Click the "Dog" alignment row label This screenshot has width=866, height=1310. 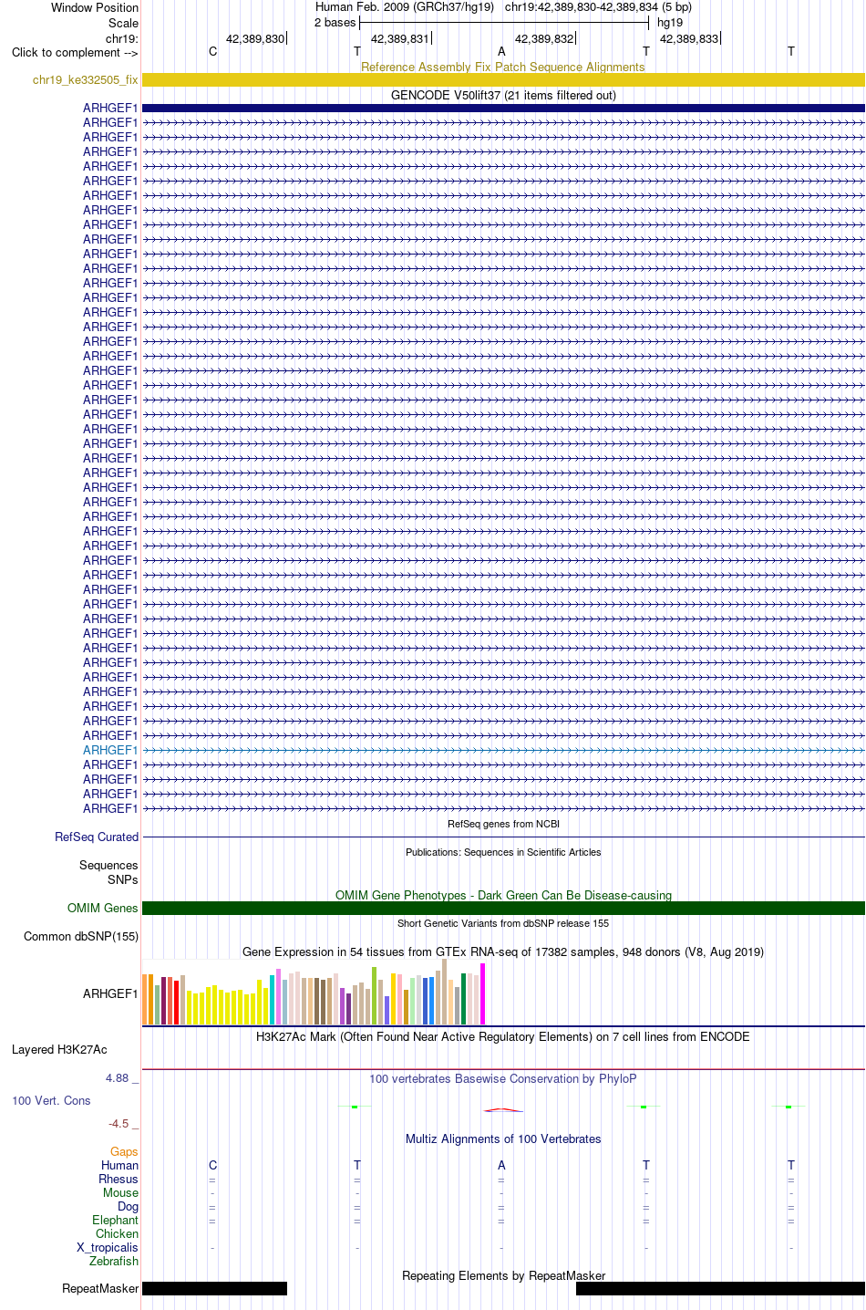(129, 1206)
